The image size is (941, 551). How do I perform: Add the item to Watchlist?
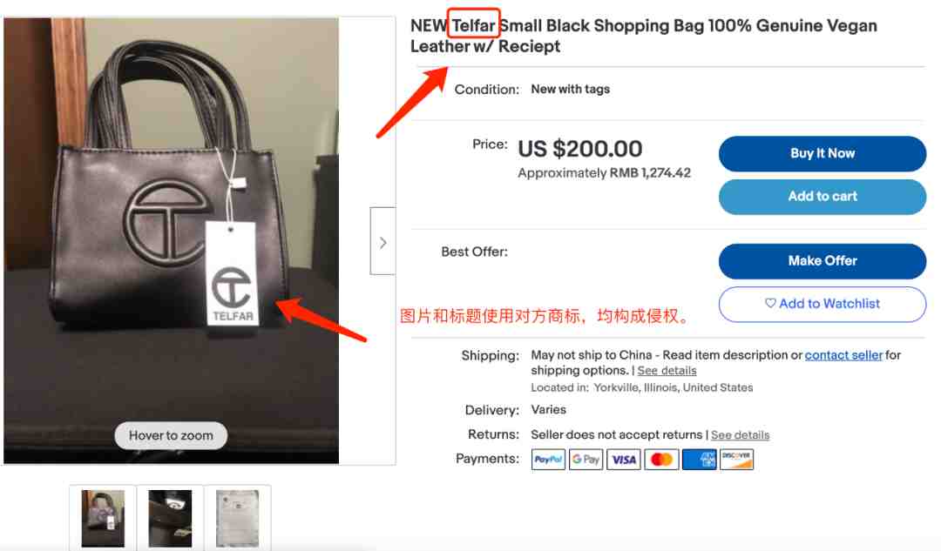coord(823,304)
